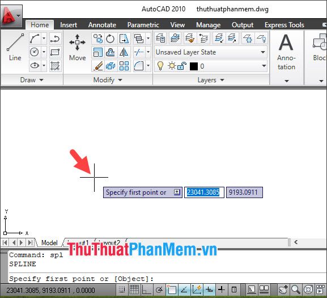Choose the Stretch tool
Screen dimensions: 327x298
coord(124,39)
